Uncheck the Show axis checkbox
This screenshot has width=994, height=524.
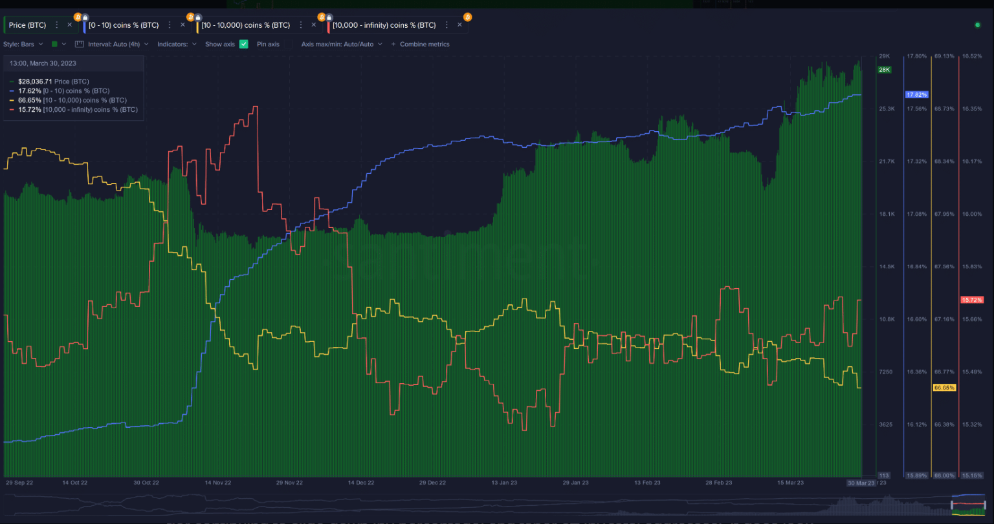pos(243,44)
